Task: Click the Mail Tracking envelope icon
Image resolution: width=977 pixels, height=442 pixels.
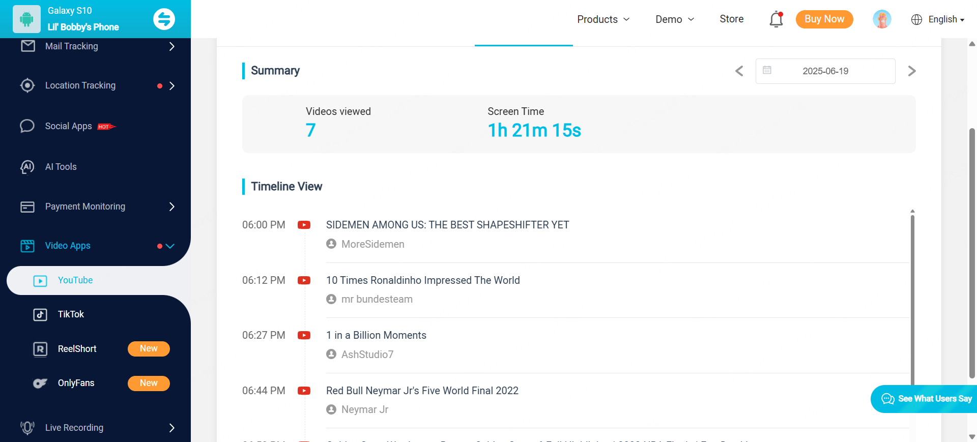Action: click(28, 46)
